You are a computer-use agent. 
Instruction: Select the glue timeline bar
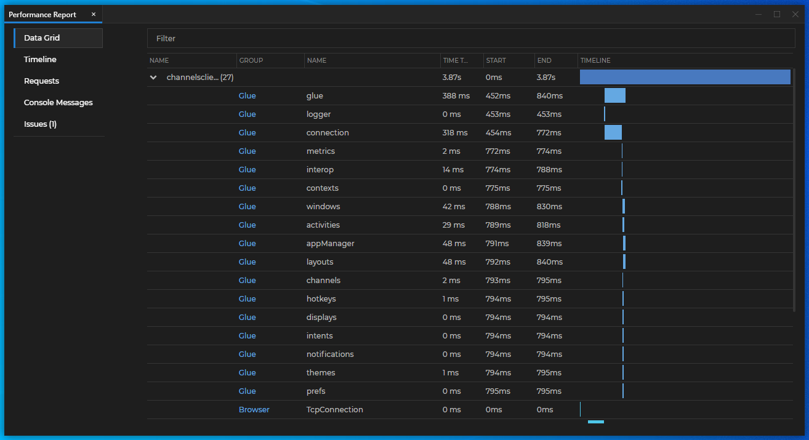click(x=616, y=95)
